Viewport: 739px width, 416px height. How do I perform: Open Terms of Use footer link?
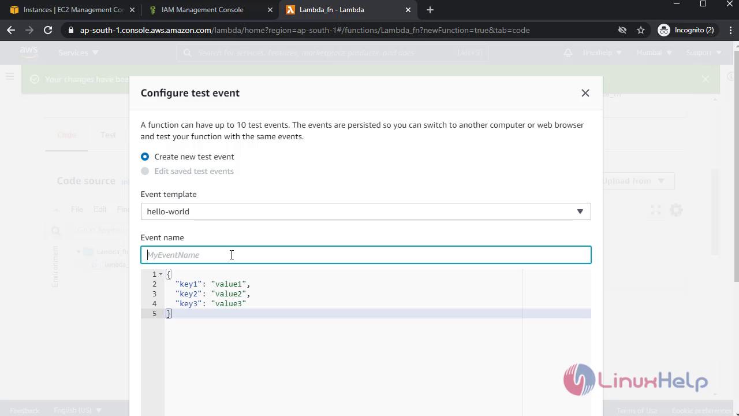pos(637,410)
